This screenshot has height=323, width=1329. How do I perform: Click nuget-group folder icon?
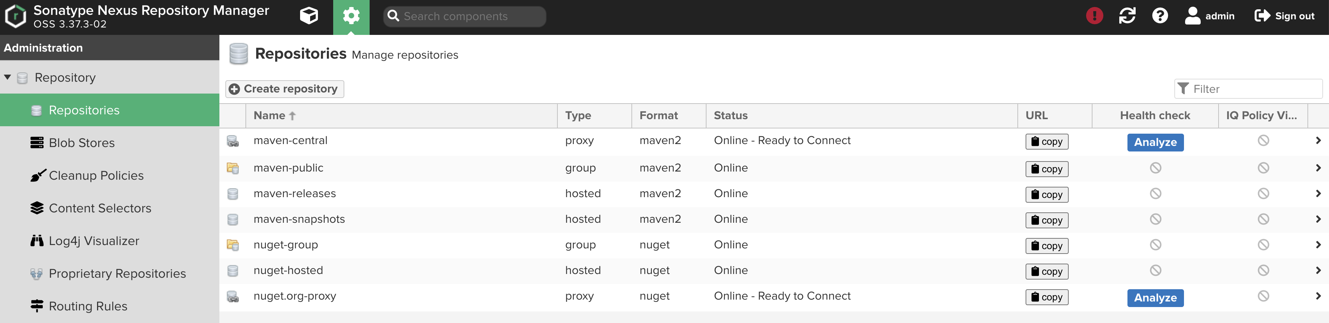[233, 245]
